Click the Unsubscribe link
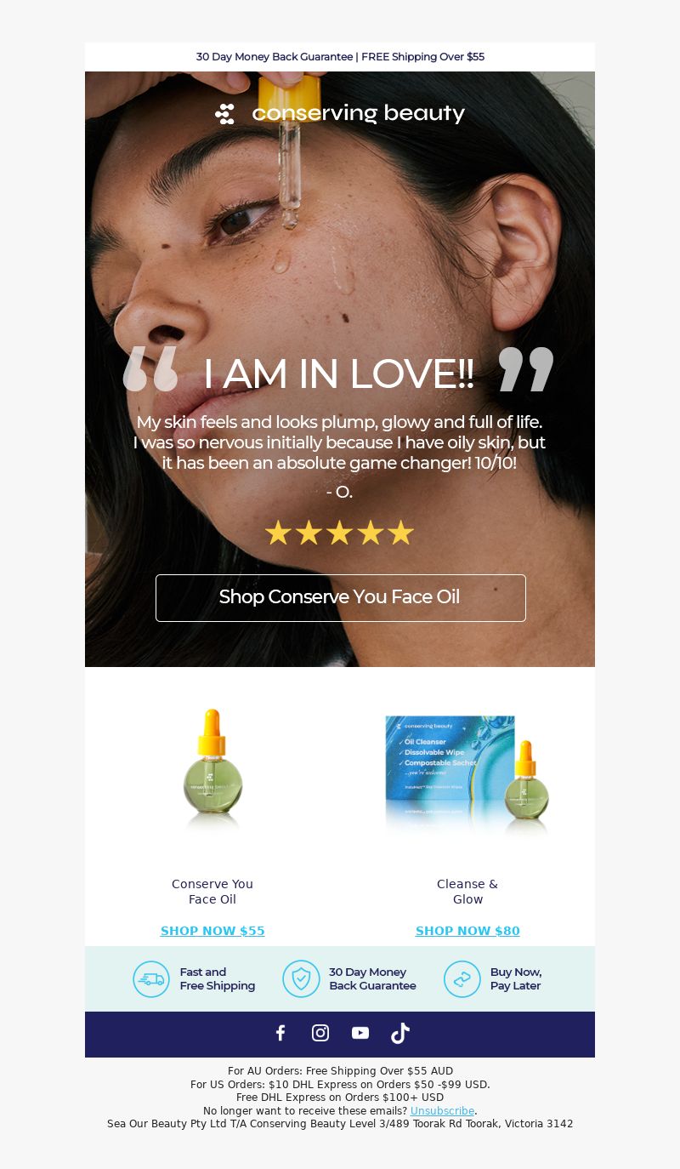Screen dimensions: 680x1169 coord(442,1111)
